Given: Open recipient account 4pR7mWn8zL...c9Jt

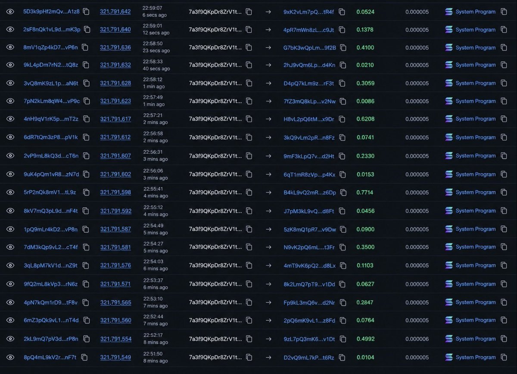Looking at the screenshot, I should tap(308, 30).
